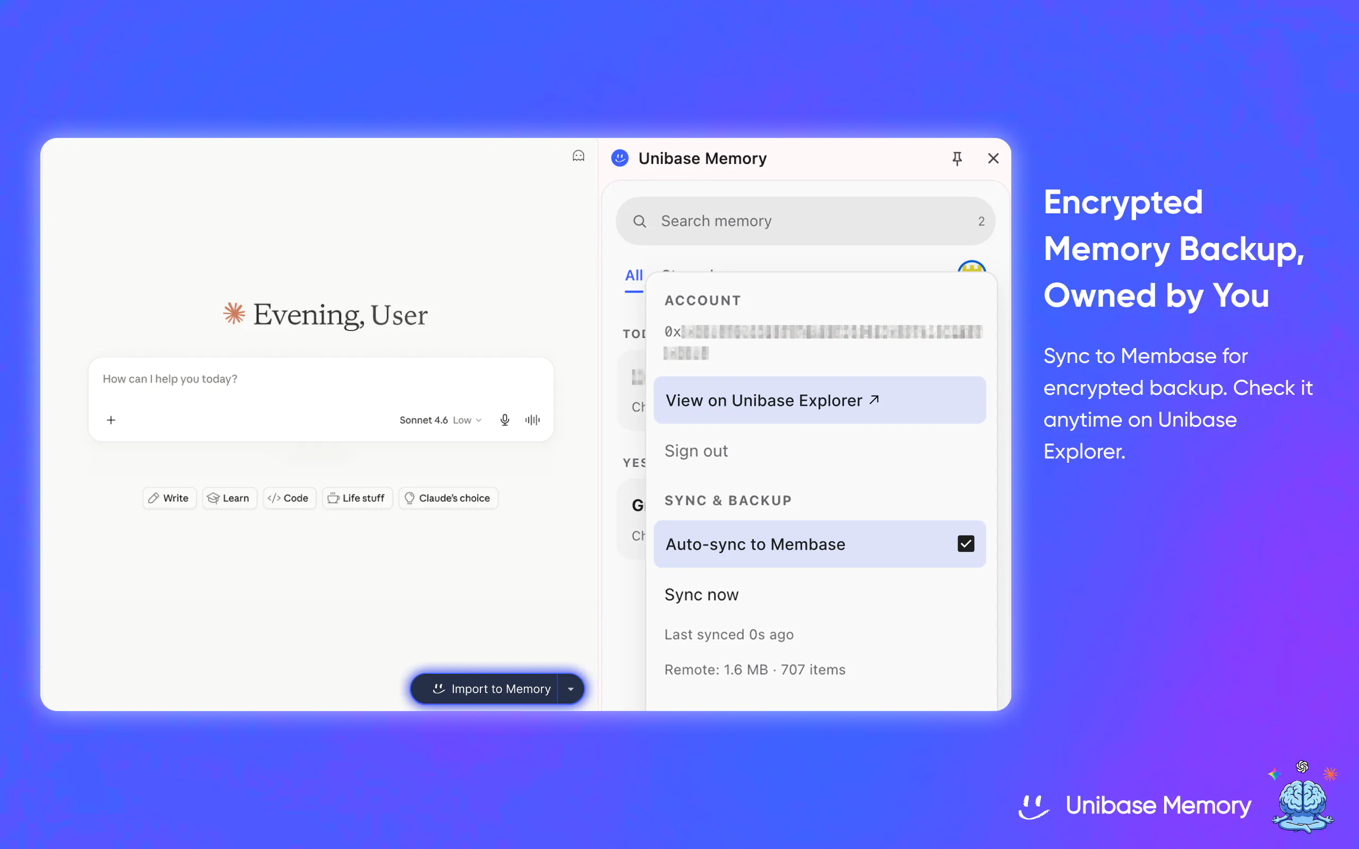1359x849 pixels.
Task: Click the Unibase Memory wordmark at bottom right
Action: pos(1158,806)
